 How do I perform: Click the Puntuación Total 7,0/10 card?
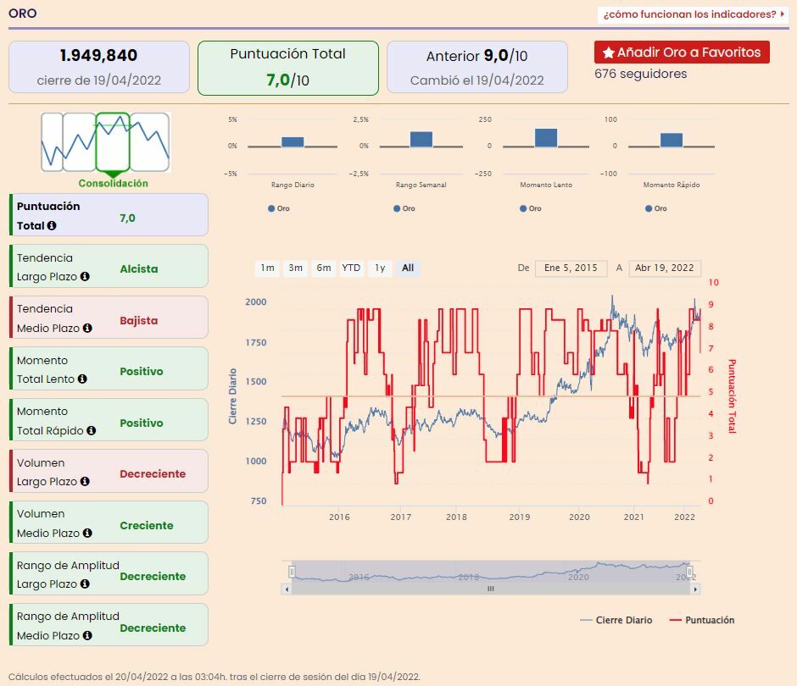point(288,68)
